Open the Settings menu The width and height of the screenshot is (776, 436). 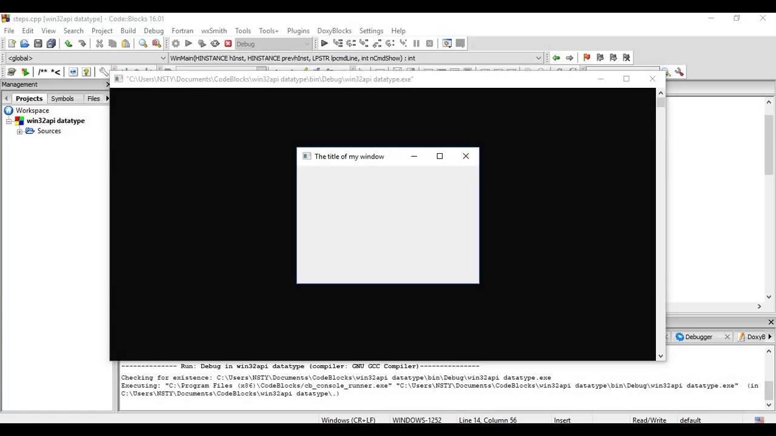[371, 31]
